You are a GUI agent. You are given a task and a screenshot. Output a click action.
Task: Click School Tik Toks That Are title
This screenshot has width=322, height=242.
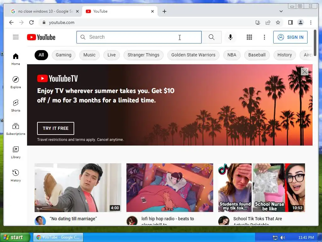coord(258,221)
